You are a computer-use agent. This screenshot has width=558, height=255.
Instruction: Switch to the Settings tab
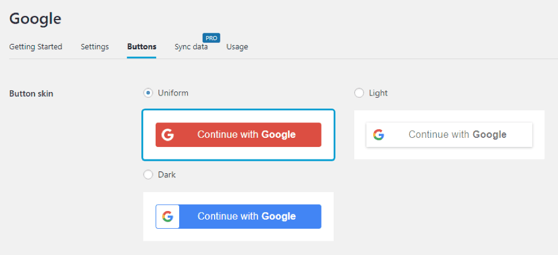click(x=94, y=46)
